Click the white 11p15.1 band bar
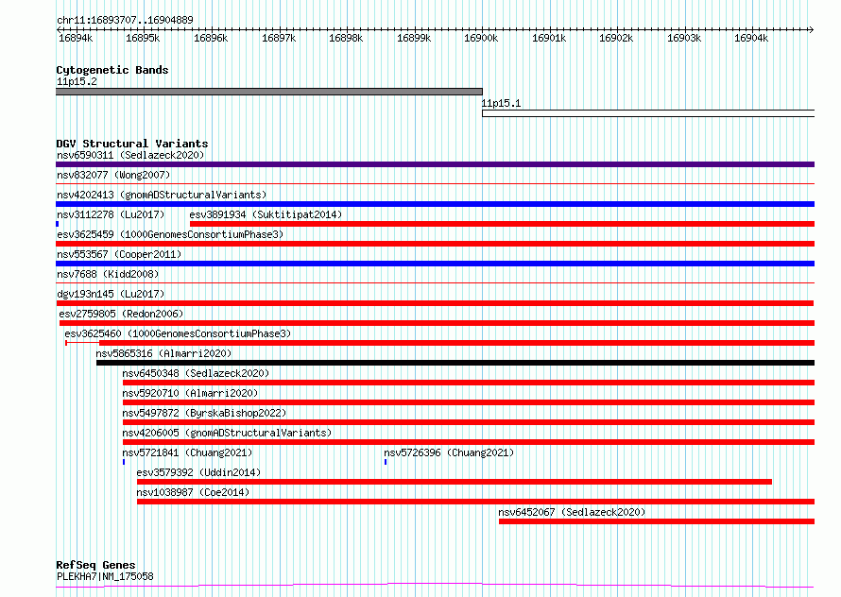Viewport: 841px width, 597px height. point(648,113)
